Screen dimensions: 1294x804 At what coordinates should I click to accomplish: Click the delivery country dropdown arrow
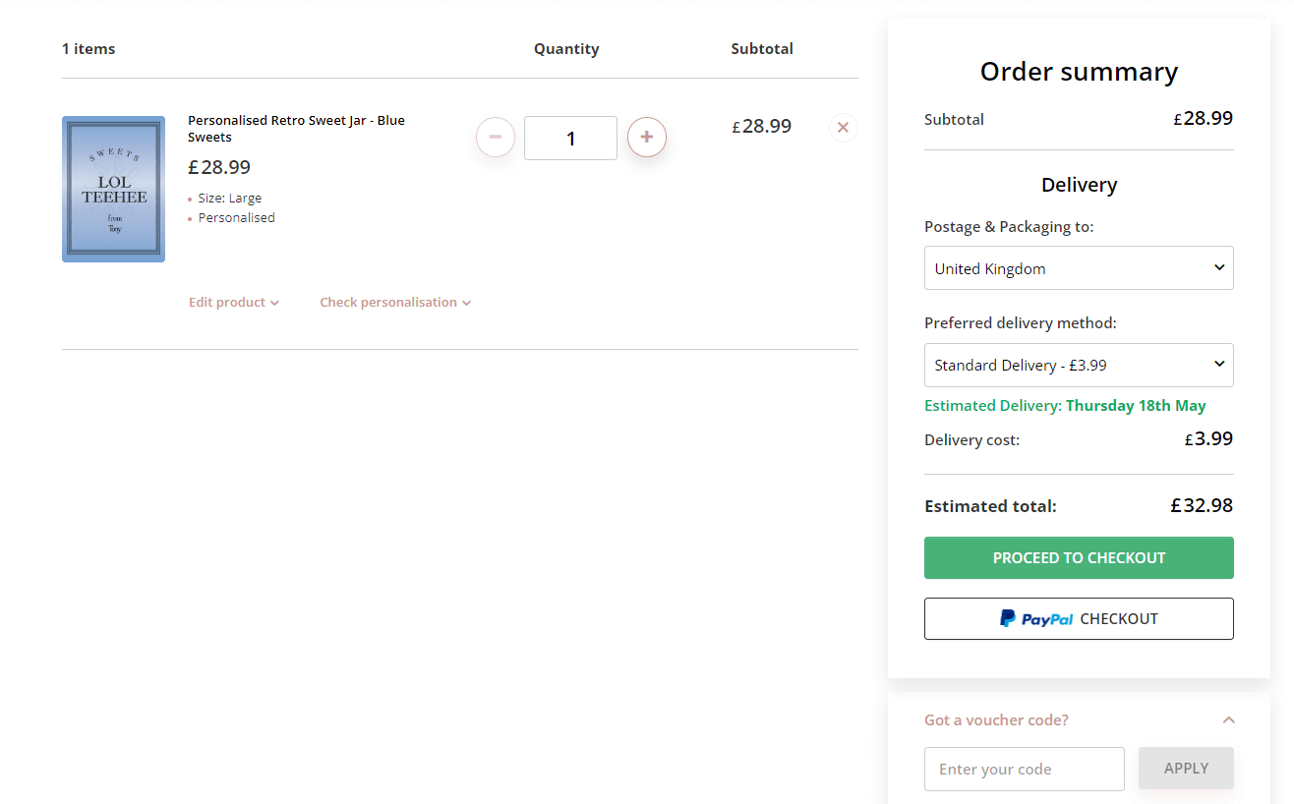(1219, 267)
